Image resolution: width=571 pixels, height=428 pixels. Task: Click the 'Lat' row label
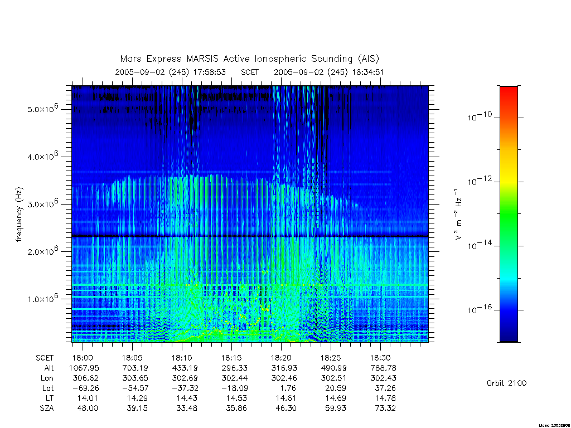[x=48, y=388]
